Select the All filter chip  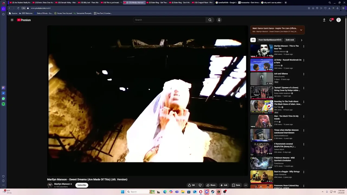click(253, 40)
